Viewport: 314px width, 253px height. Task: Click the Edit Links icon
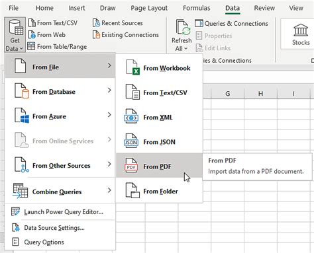[x=199, y=48]
